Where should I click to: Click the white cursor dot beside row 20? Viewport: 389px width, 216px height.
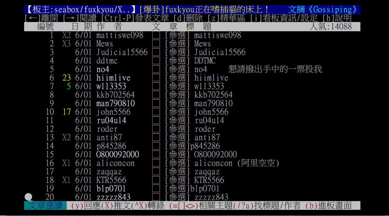click(28, 197)
